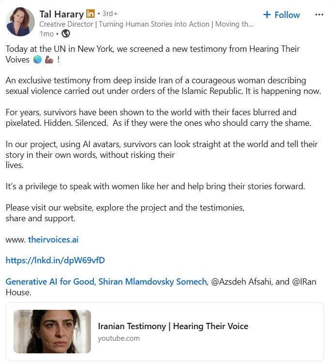Open the Tal Harary profile name link

click(61, 14)
